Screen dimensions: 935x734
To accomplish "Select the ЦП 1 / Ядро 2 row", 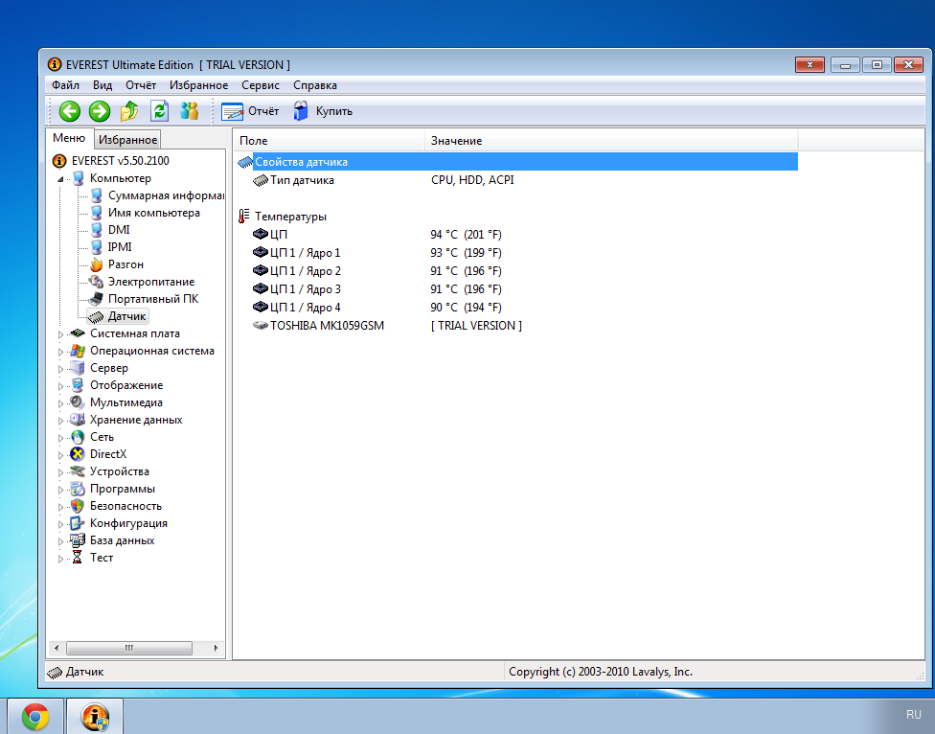I will point(517,271).
